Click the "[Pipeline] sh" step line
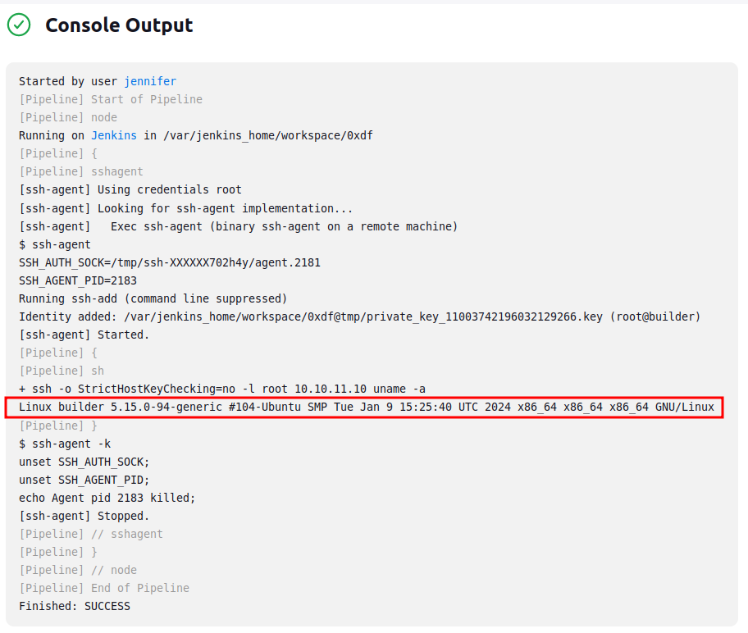Screen dimensions: 748x633 pos(61,371)
